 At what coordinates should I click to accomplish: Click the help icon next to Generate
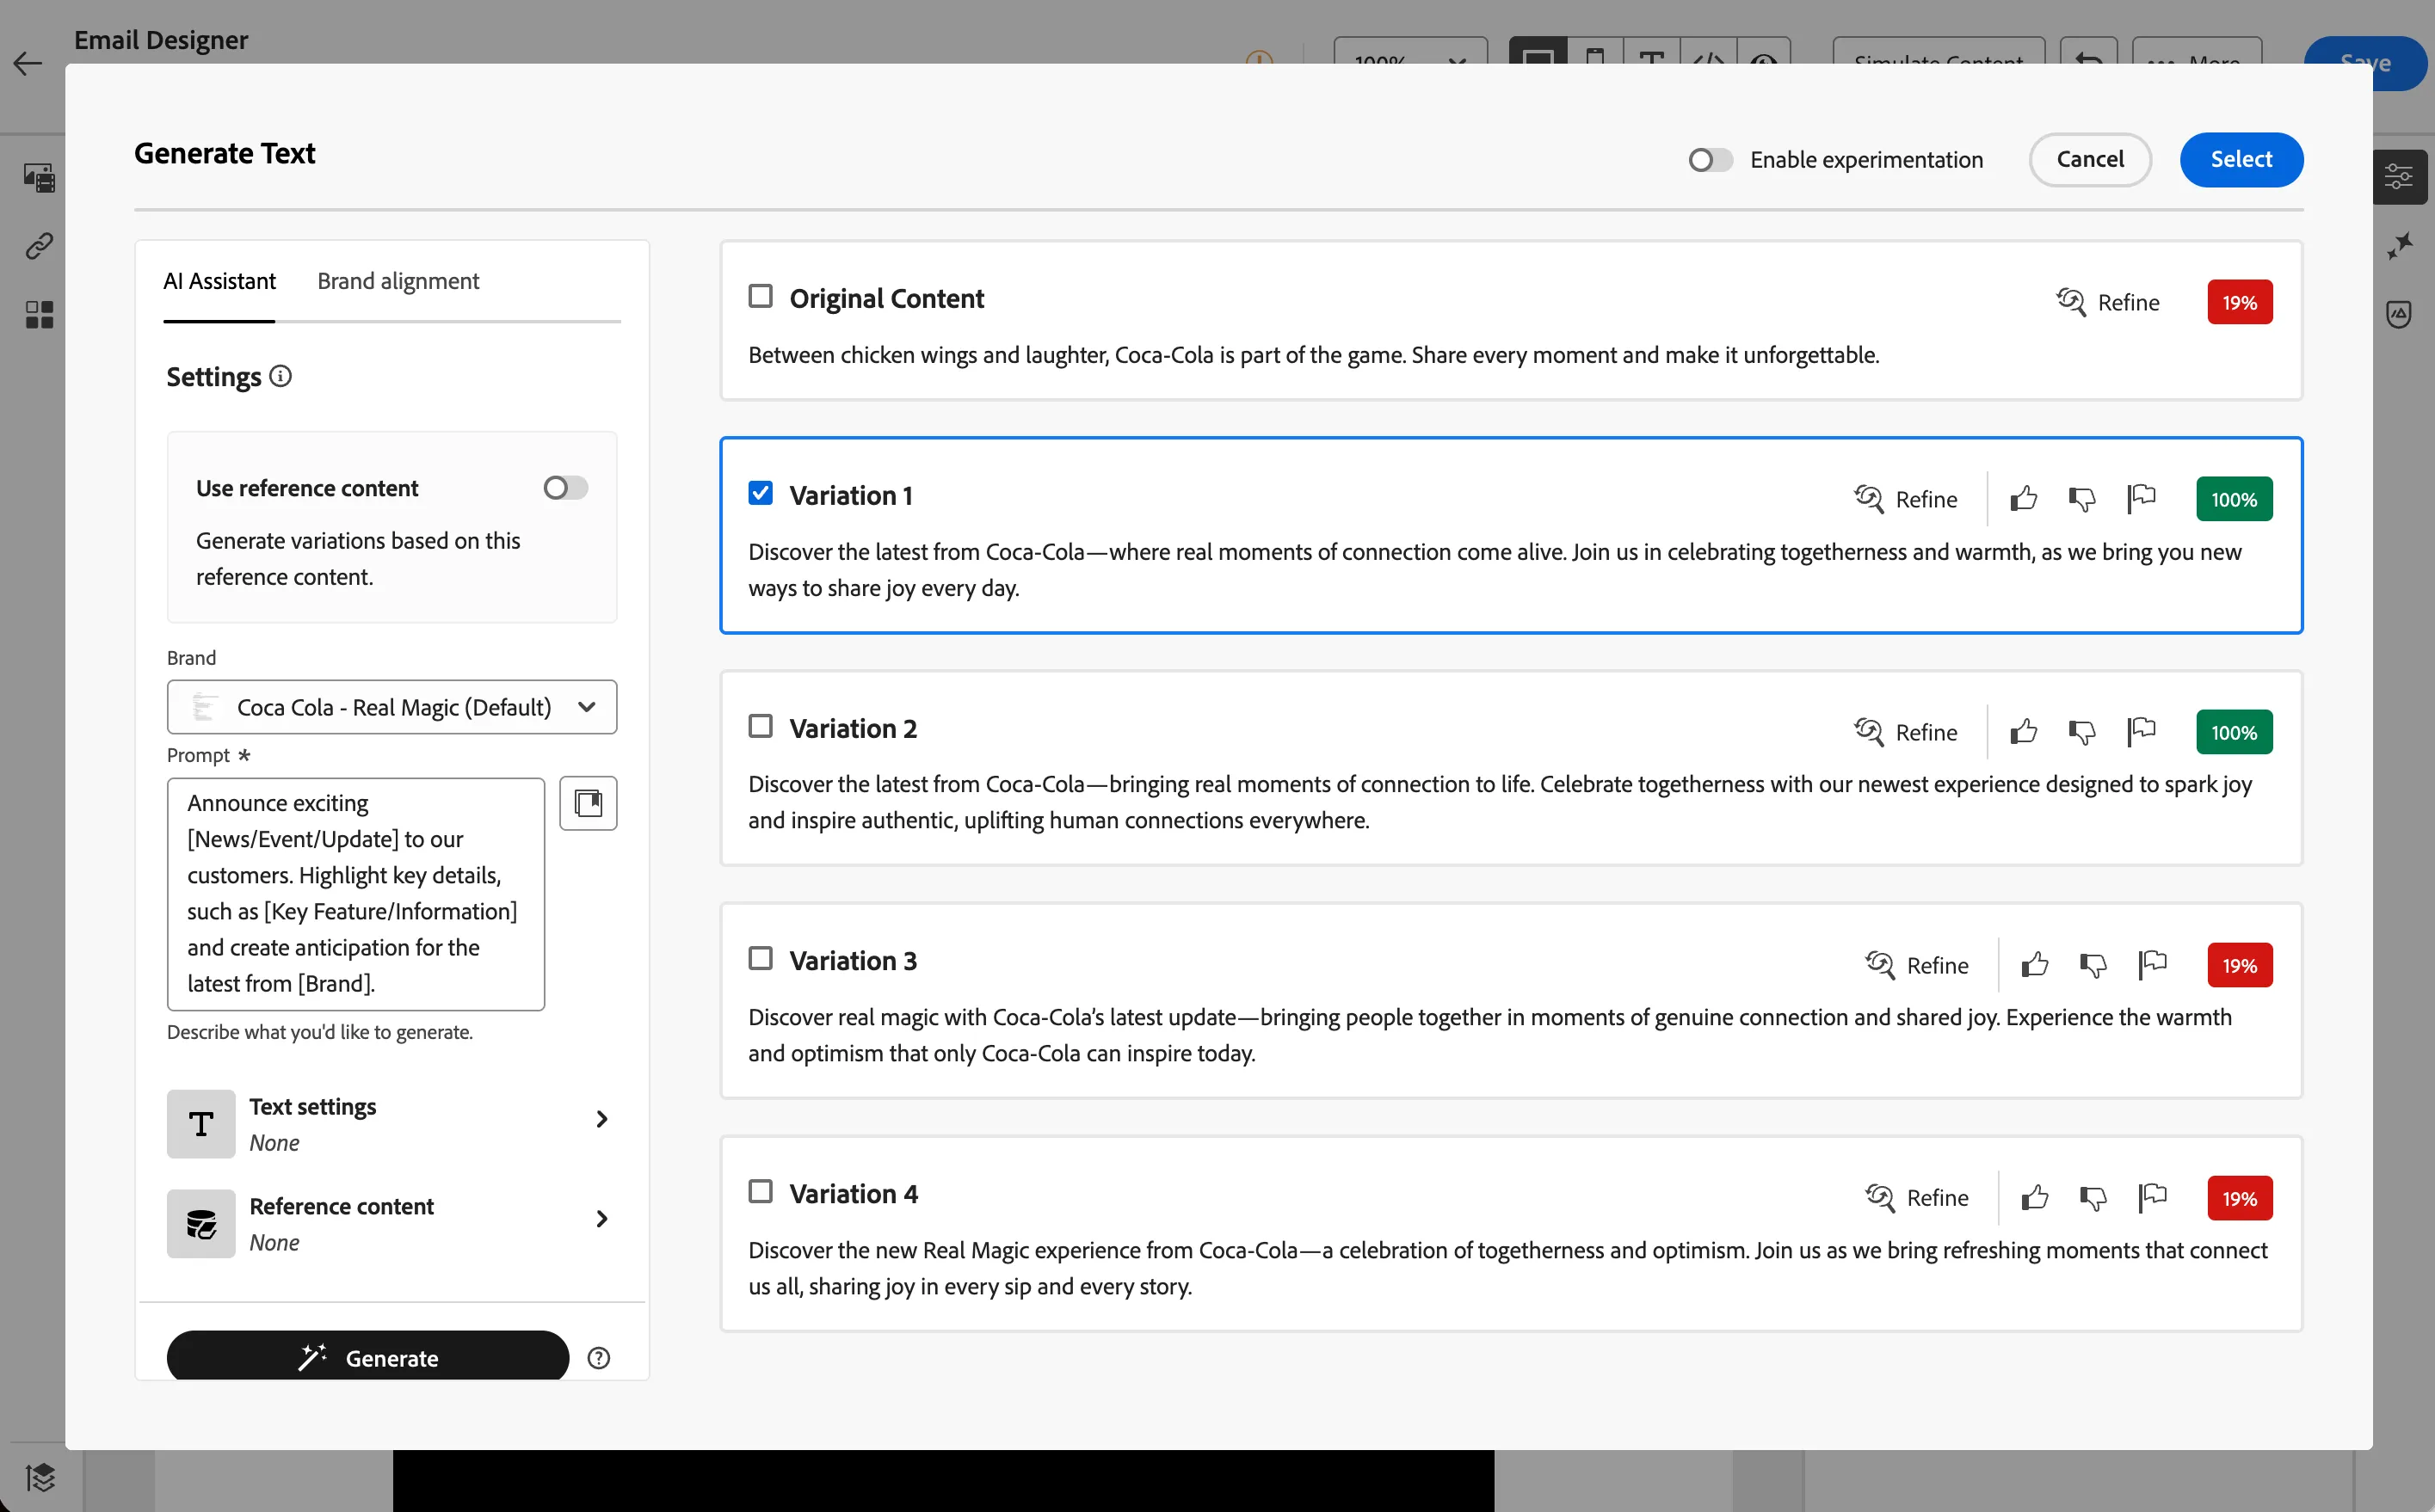[598, 1357]
